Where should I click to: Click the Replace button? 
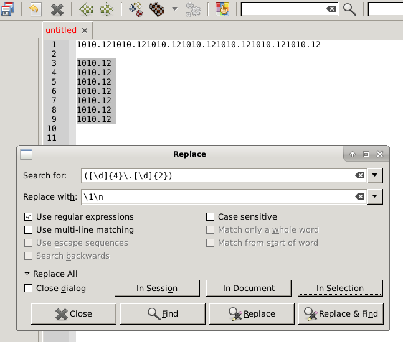tap(252, 314)
